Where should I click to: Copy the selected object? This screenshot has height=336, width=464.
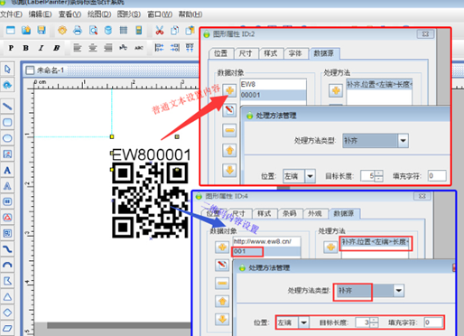(174, 30)
